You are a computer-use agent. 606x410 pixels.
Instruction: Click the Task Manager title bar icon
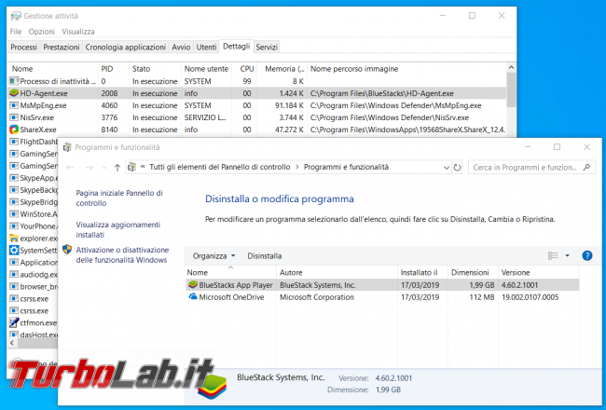(16, 16)
